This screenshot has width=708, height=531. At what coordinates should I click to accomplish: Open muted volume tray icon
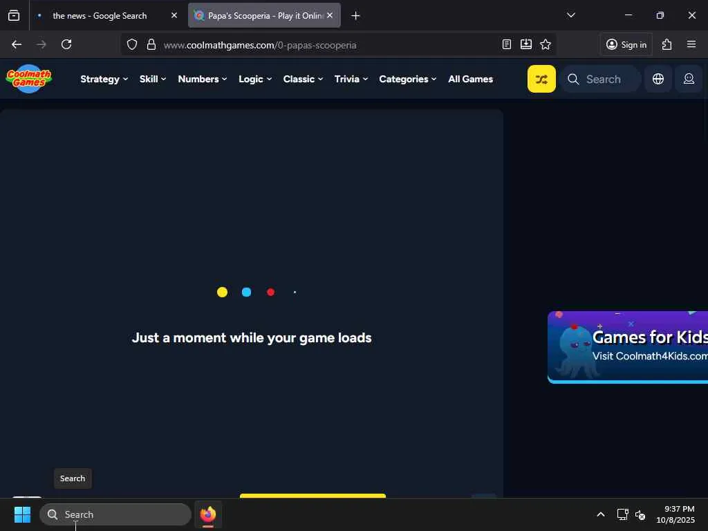(x=640, y=514)
